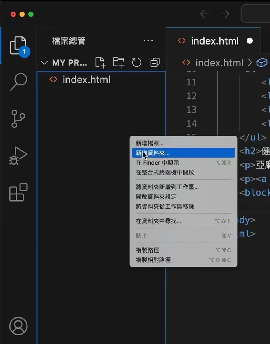The image size is (270, 344).
Task: Open the Explorer view in activity bar
Action: click(18, 46)
